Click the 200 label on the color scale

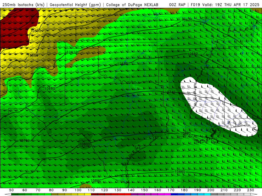pyautogui.click(x=211, y=190)
